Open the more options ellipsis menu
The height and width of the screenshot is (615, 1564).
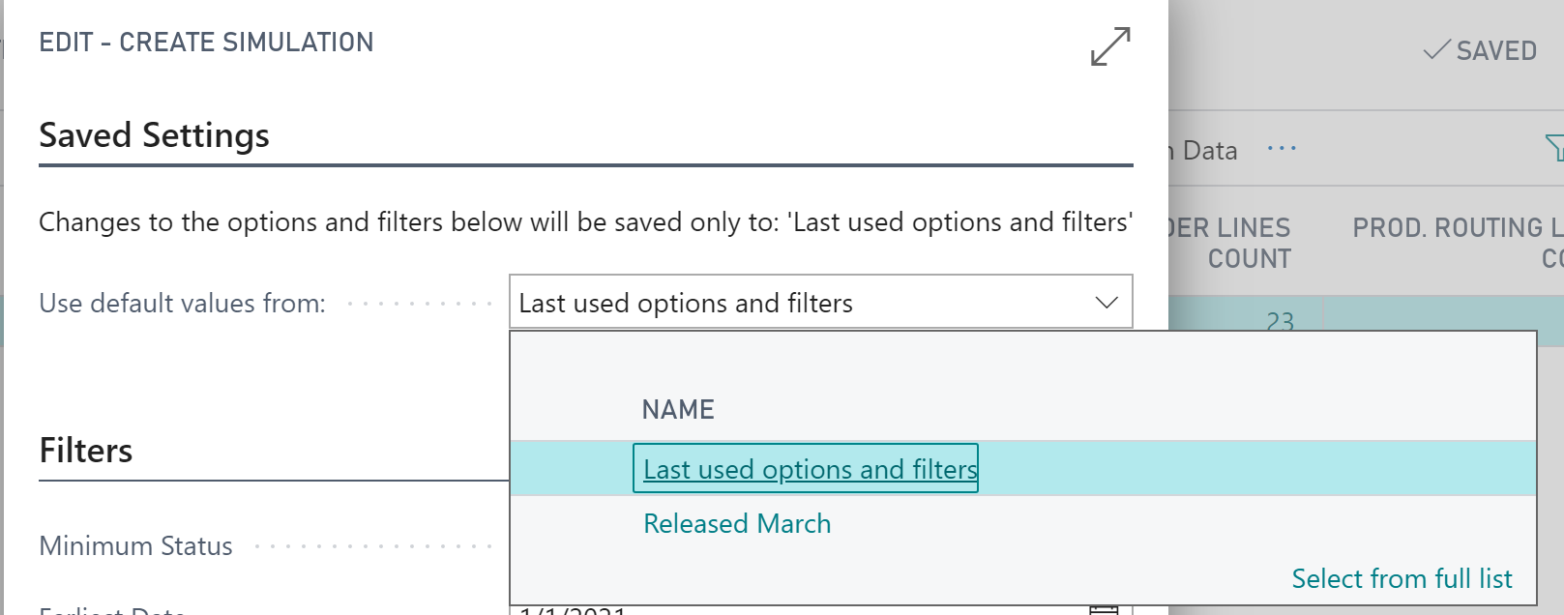[1282, 149]
